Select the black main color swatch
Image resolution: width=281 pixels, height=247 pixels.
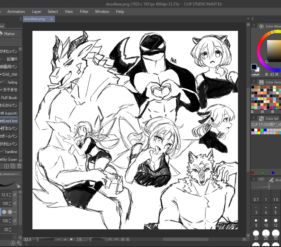pyautogui.click(x=254, y=67)
